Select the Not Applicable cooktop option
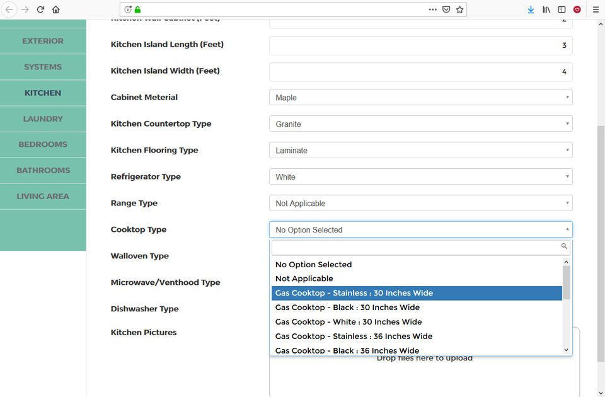 (x=304, y=279)
